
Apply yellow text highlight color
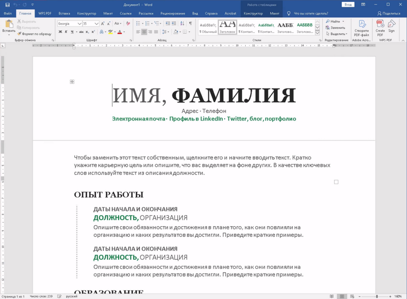coord(110,32)
